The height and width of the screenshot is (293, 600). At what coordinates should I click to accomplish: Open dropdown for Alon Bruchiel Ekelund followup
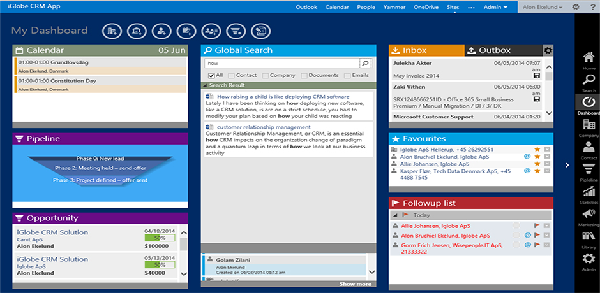click(547, 235)
